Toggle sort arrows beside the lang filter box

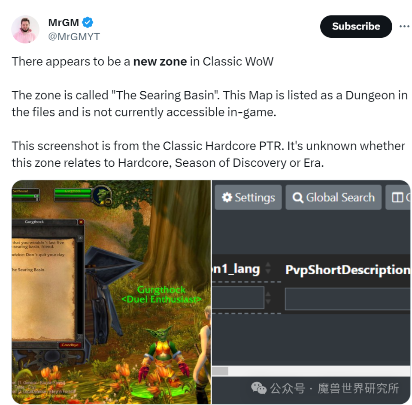268,298
